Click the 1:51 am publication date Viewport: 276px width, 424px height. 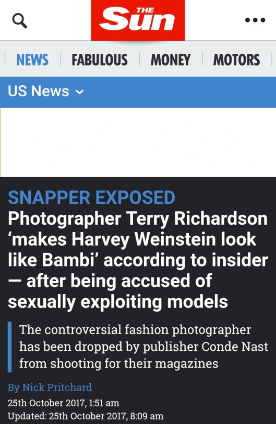(x=64, y=403)
